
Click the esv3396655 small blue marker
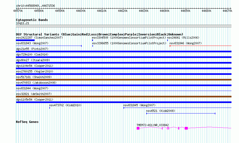[x=93, y=46]
